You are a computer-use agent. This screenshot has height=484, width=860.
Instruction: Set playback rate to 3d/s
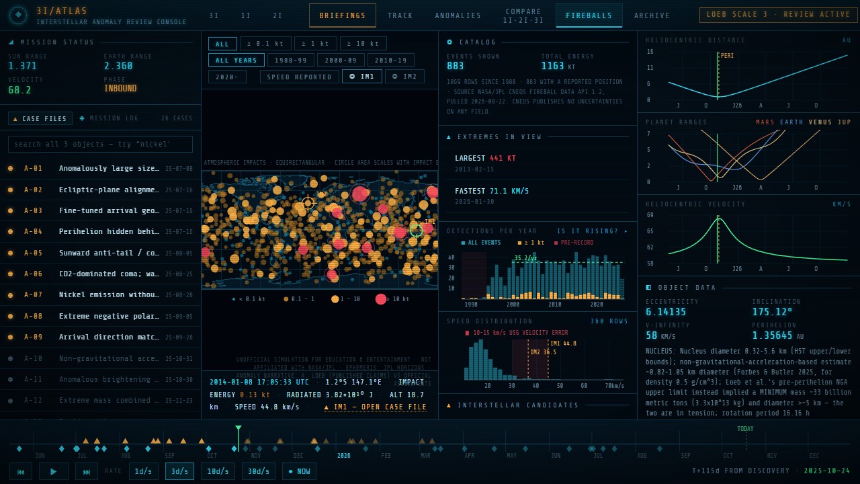pos(179,471)
